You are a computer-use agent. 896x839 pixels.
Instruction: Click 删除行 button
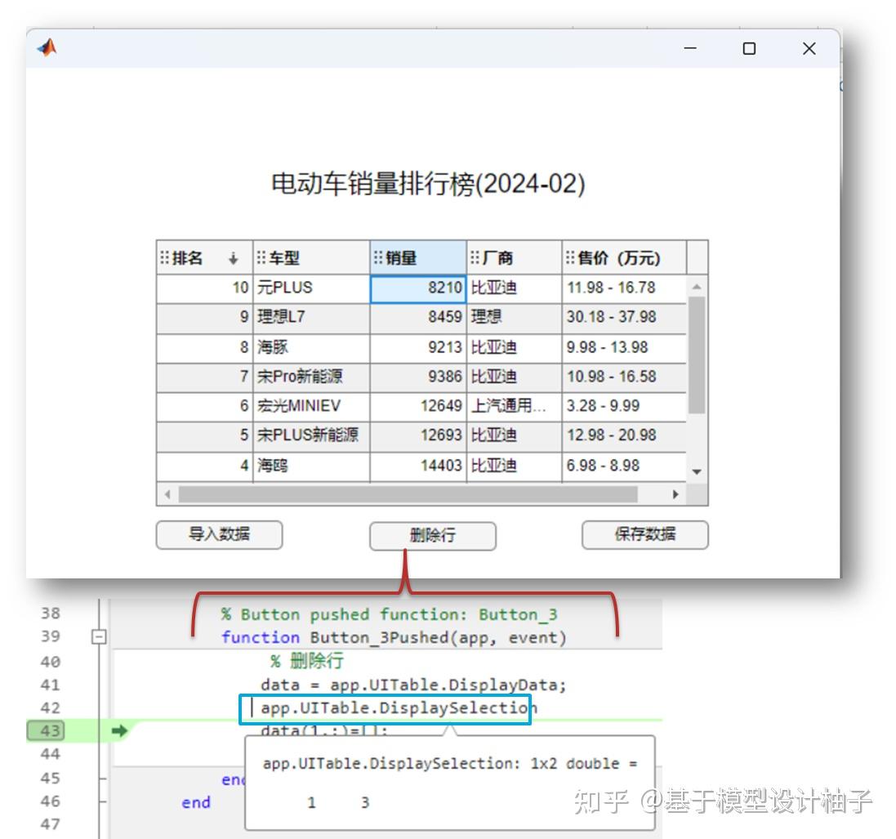point(433,536)
